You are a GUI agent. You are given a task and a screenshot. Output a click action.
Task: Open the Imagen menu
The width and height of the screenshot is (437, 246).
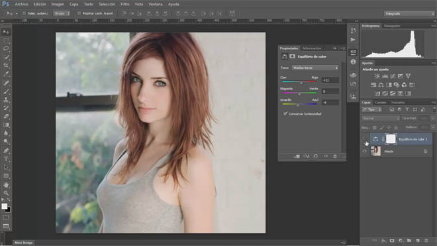point(58,4)
